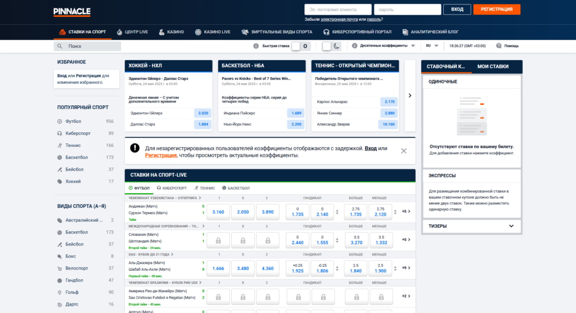Click the live casino roulette icon
Viewport: 576px width, 313px height.
[x=198, y=32]
